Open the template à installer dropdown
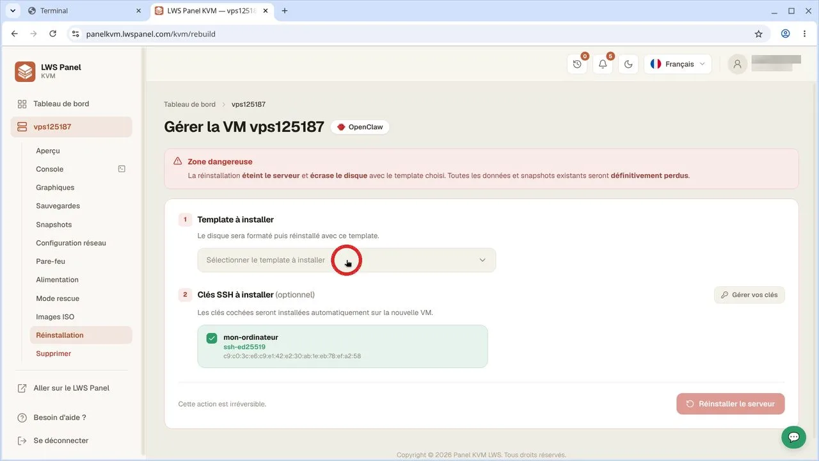The height and width of the screenshot is (461, 819). click(347, 260)
